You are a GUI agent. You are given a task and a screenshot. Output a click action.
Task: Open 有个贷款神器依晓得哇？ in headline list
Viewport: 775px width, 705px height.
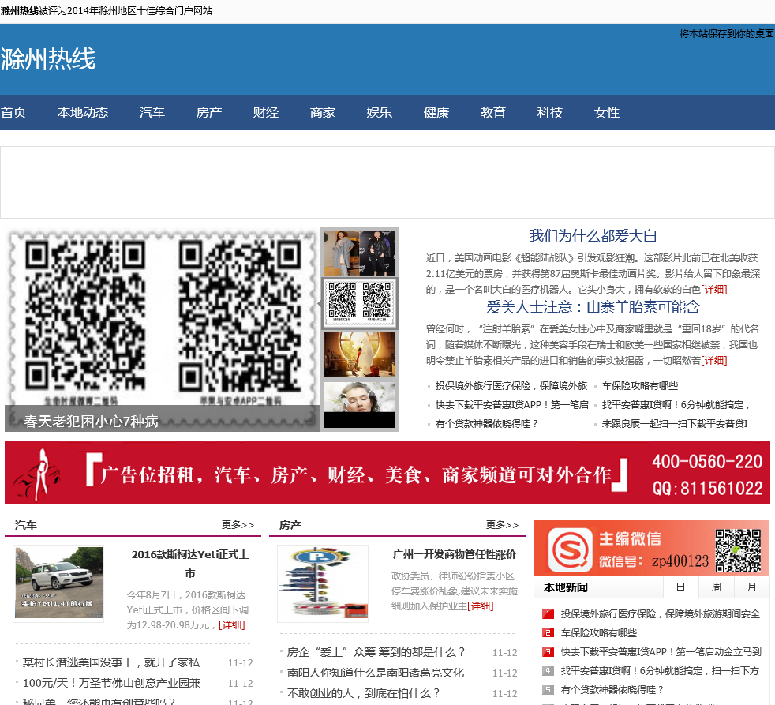(487, 424)
